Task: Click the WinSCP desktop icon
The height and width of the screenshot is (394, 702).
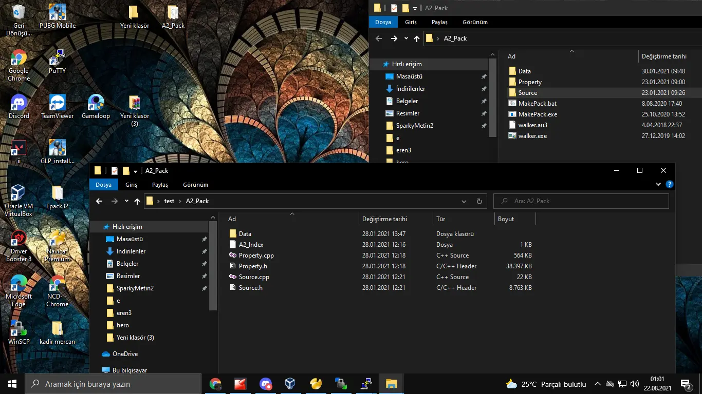Action: pyautogui.click(x=19, y=329)
